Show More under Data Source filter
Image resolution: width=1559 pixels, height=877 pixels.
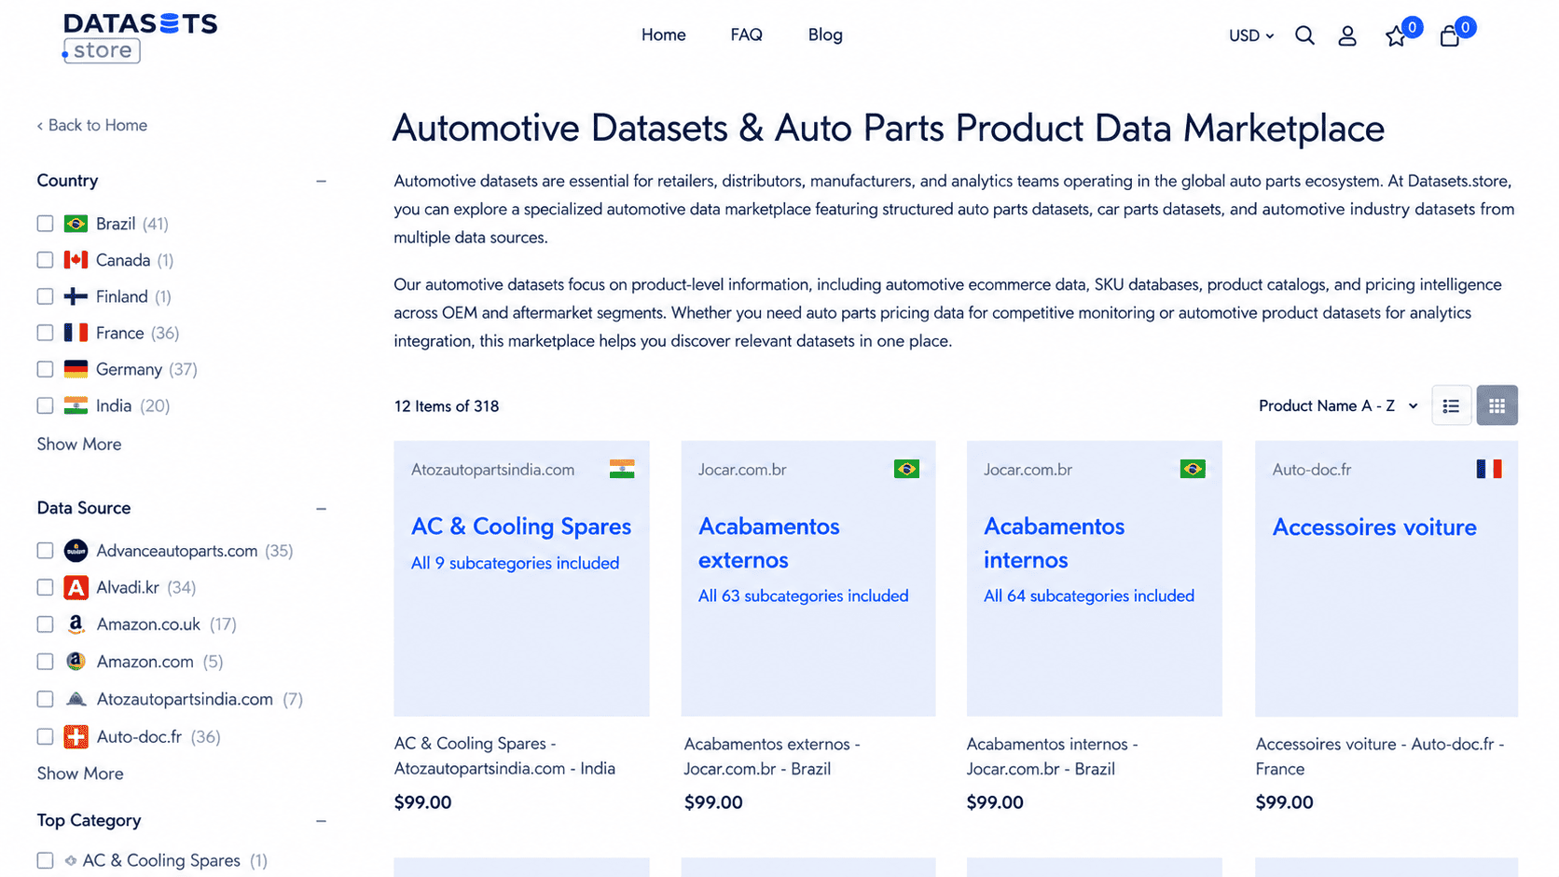click(80, 774)
